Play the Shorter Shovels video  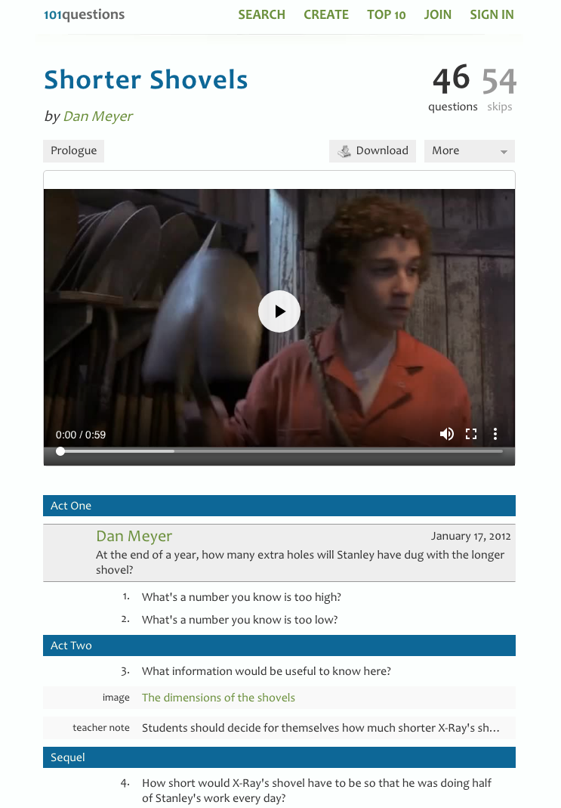click(279, 311)
